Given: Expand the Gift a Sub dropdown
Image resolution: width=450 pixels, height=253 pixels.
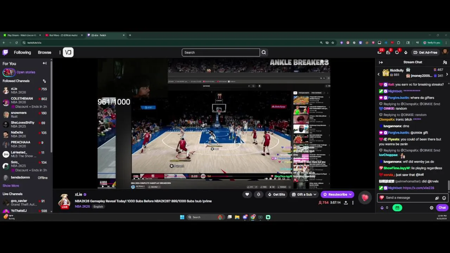Looking at the screenshot, I should 304,194.
